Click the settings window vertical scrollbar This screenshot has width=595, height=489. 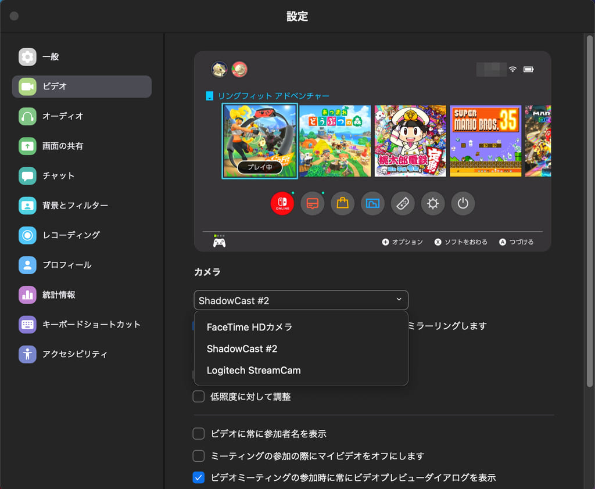[589, 211]
